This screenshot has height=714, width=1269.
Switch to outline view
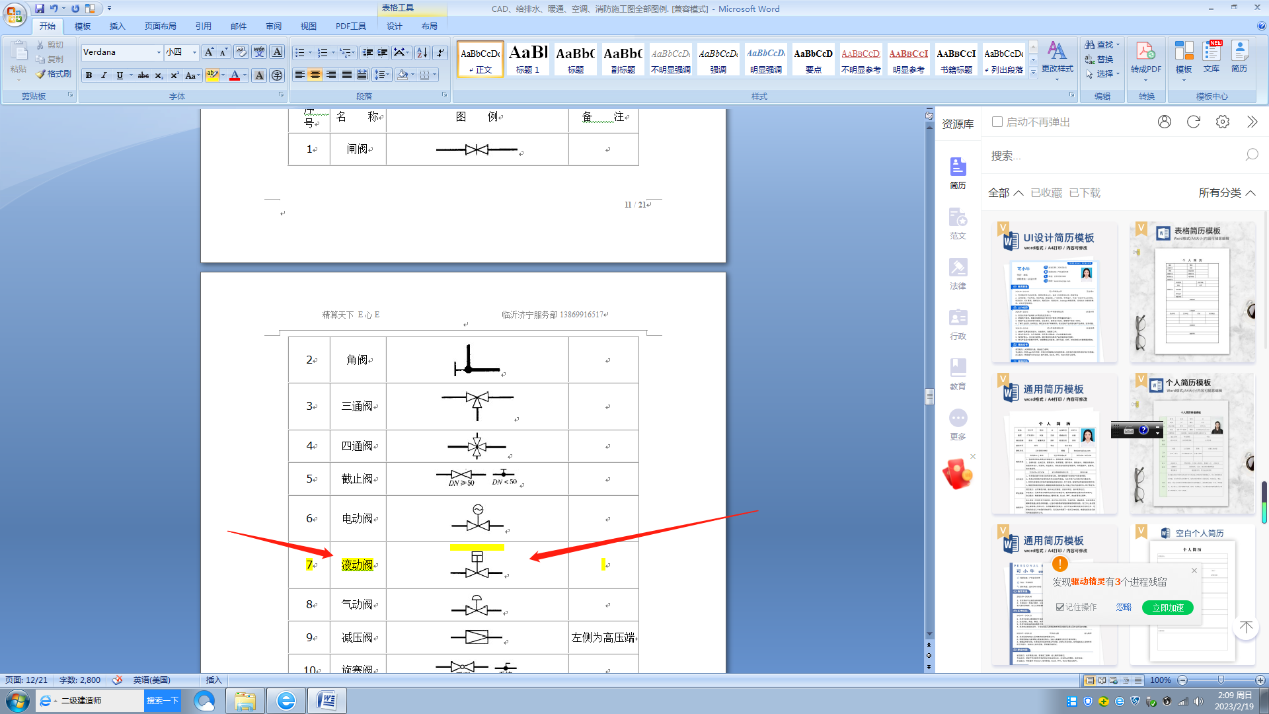(x=1126, y=680)
